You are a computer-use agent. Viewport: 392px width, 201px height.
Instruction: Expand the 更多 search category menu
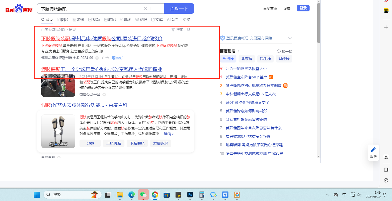pos(187,20)
